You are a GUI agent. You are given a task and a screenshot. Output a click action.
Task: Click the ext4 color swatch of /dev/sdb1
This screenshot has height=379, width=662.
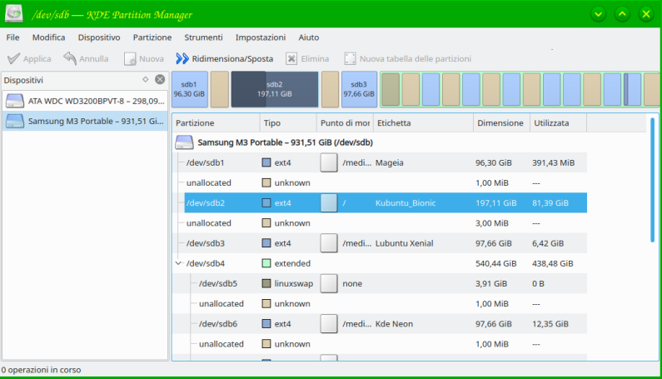(x=266, y=162)
